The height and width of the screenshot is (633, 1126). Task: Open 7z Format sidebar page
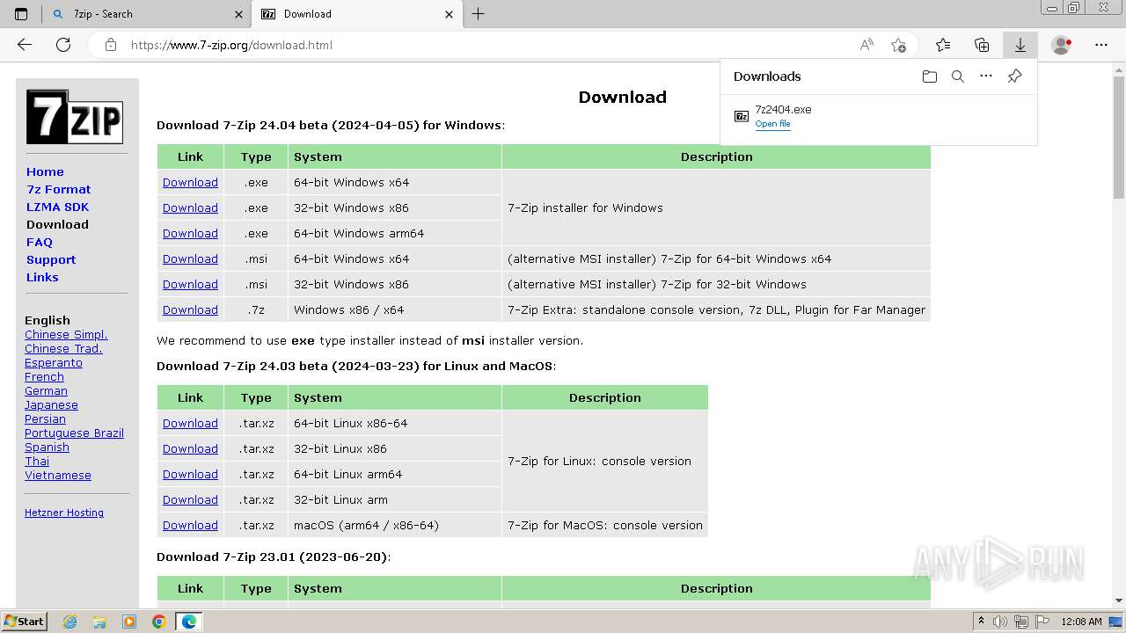point(58,189)
